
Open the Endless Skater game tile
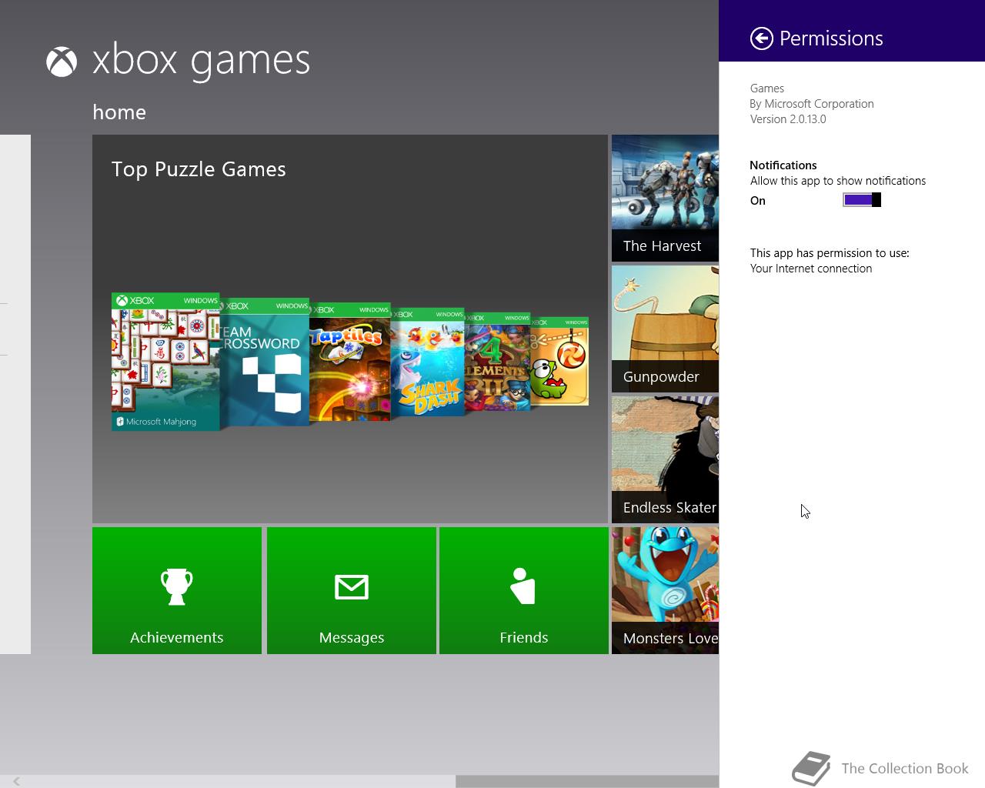coord(665,459)
